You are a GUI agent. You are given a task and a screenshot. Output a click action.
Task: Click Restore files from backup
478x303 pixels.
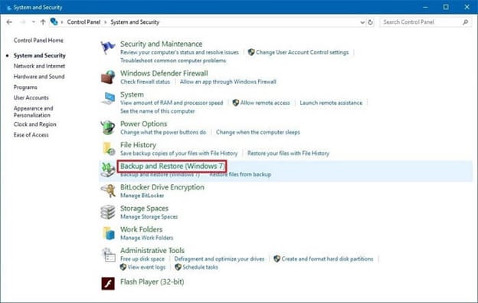coord(241,174)
